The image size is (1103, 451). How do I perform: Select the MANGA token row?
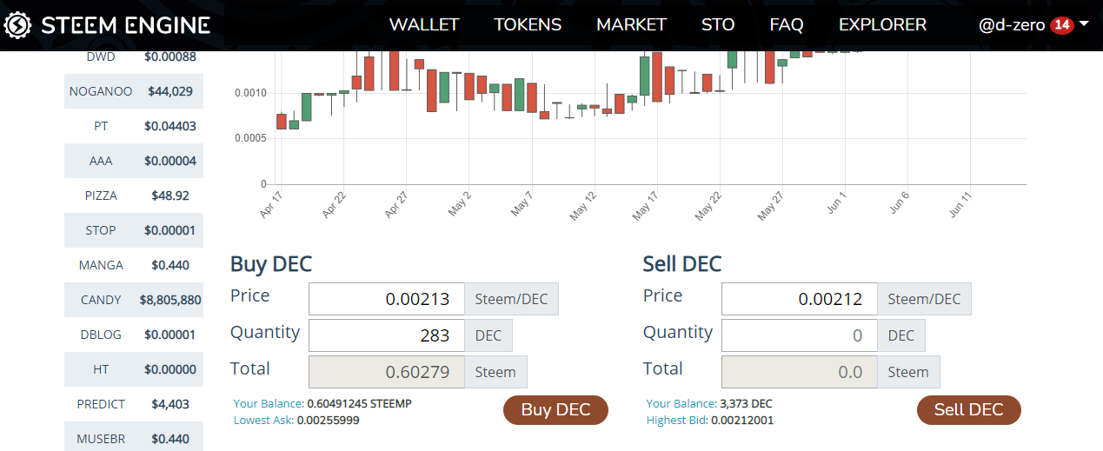[134, 265]
